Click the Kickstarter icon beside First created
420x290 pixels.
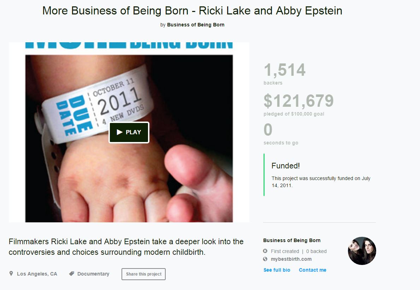click(265, 251)
